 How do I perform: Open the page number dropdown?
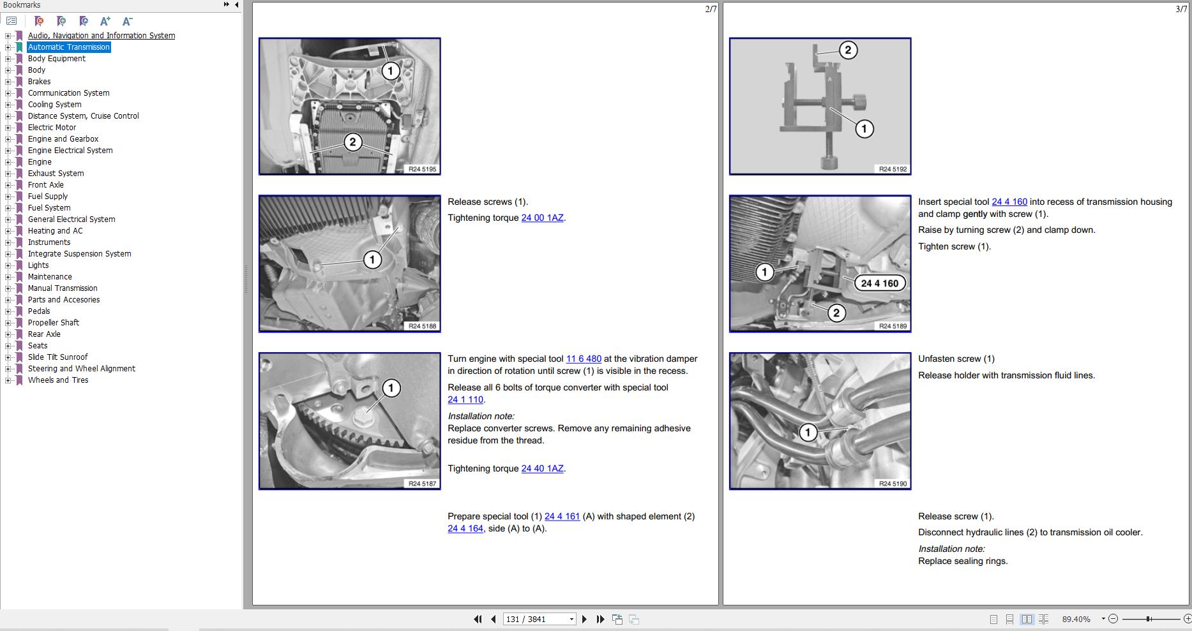click(x=571, y=619)
